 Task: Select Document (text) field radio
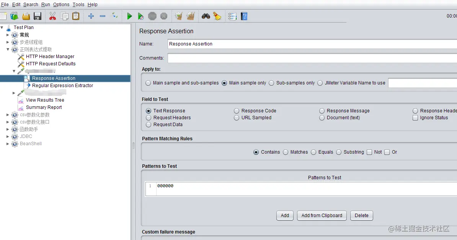[x=322, y=118]
